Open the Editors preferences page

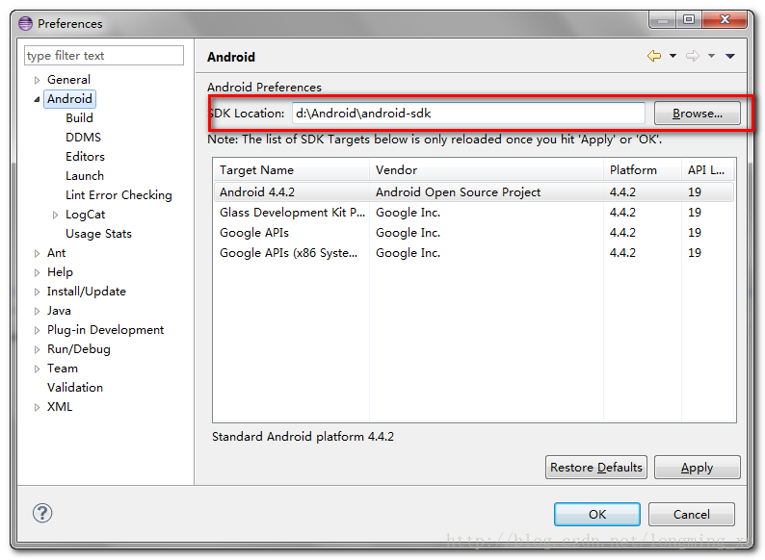pos(85,157)
